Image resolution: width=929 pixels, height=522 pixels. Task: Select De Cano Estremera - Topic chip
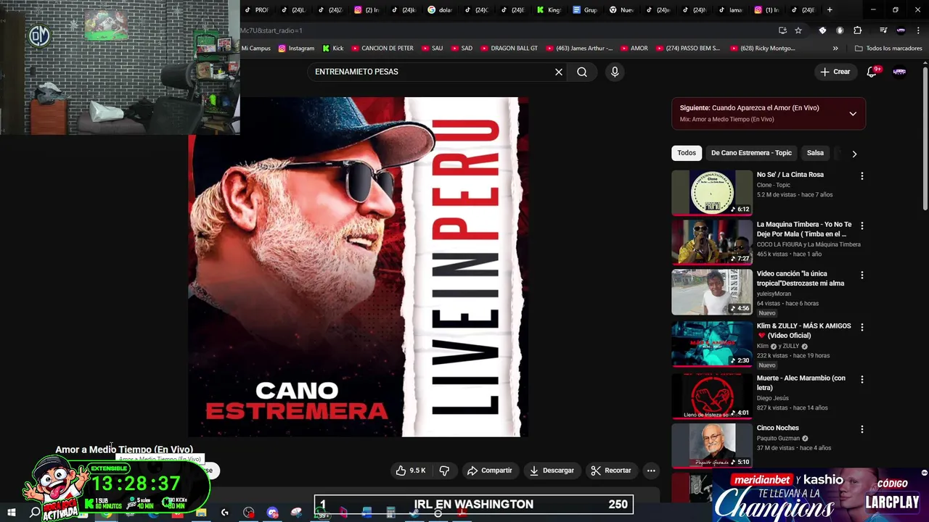[751, 153]
